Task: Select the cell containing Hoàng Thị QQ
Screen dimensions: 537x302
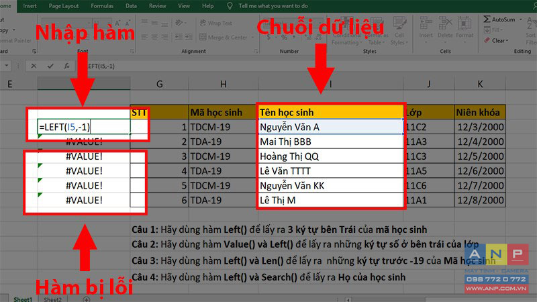Action: coord(330,156)
